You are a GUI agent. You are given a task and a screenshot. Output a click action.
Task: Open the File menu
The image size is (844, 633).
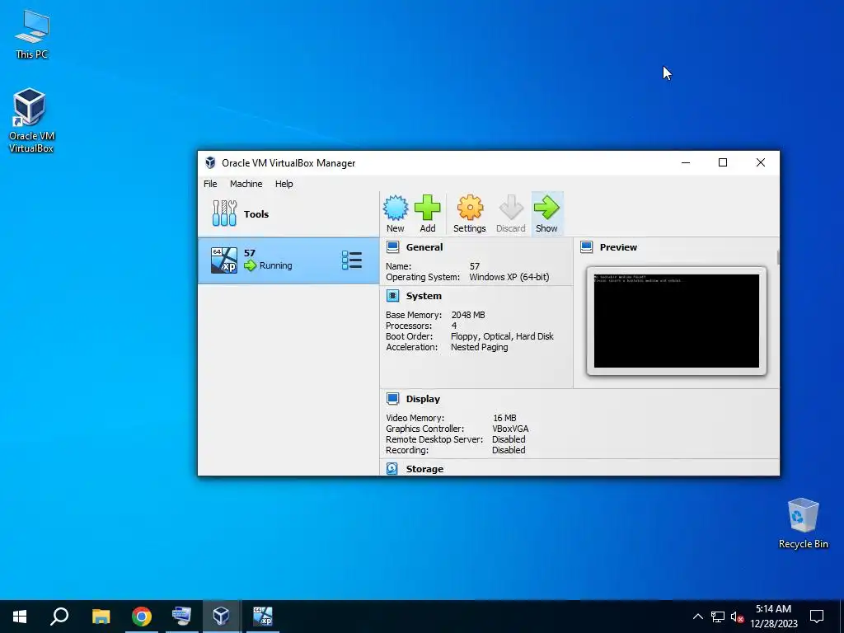pyautogui.click(x=210, y=184)
